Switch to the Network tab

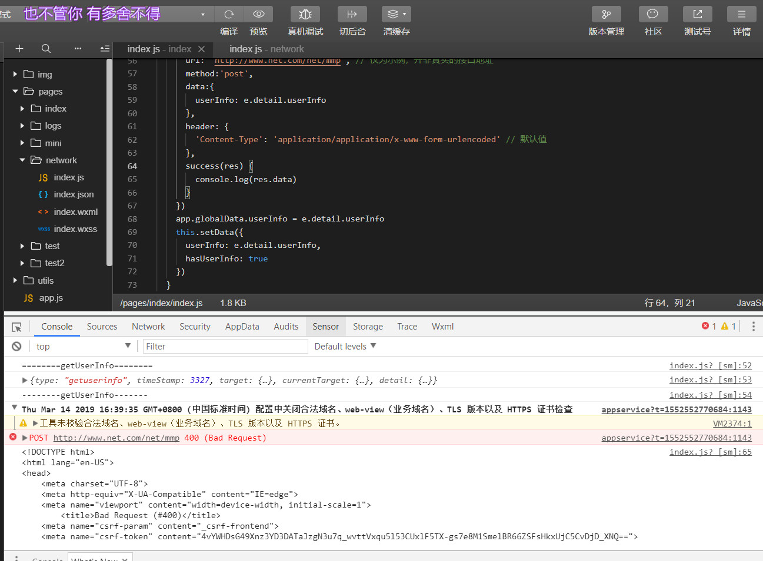tap(148, 327)
